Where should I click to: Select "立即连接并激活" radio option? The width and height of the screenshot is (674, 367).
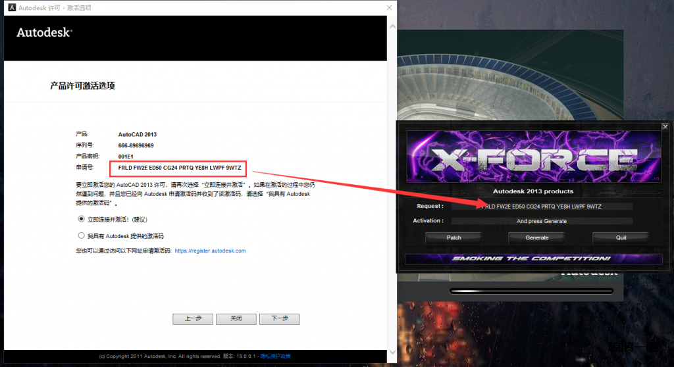pos(82,218)
